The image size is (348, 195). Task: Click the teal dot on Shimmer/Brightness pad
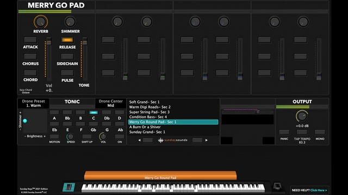click(25, 121)
